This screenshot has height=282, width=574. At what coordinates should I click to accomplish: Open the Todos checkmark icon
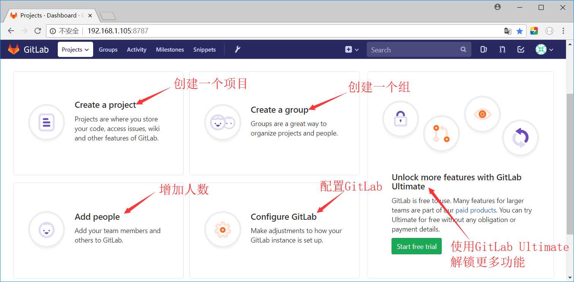click(521, 49)
